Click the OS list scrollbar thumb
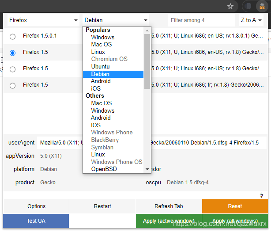This screenshot has height=232, width=271. tap(147, 61)
